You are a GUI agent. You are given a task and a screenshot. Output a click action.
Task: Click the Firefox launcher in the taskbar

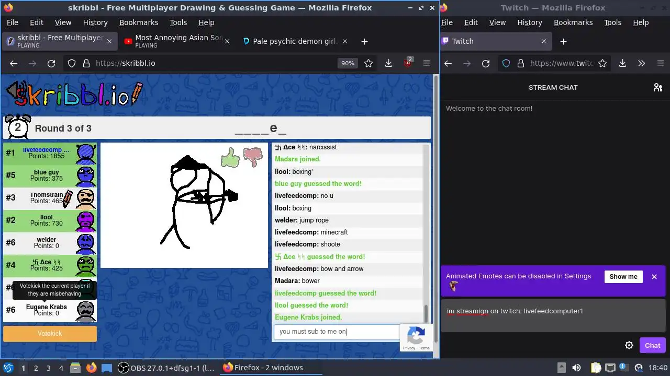(91, 368)
